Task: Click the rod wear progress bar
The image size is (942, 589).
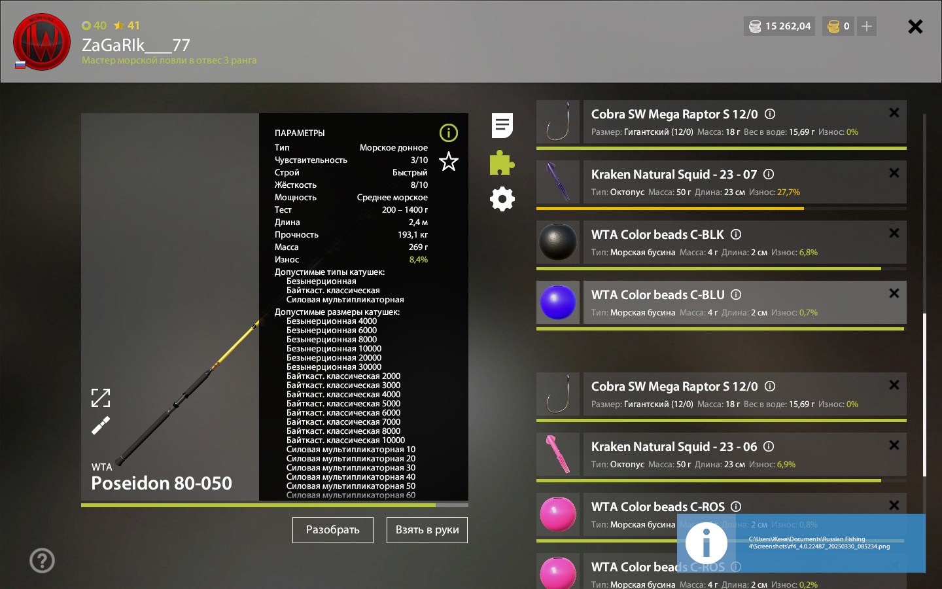Action: (275, 505)
